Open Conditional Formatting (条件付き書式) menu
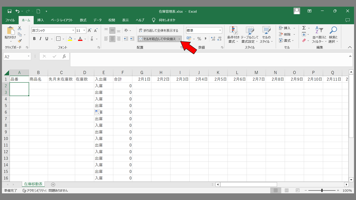 tap(233, 35)
